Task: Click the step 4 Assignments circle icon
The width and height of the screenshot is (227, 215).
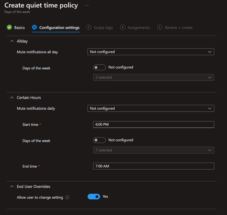Action: pyautogui.click(x=122, y=27)
